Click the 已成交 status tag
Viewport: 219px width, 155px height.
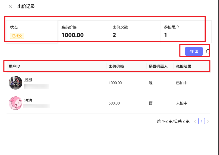17,36
